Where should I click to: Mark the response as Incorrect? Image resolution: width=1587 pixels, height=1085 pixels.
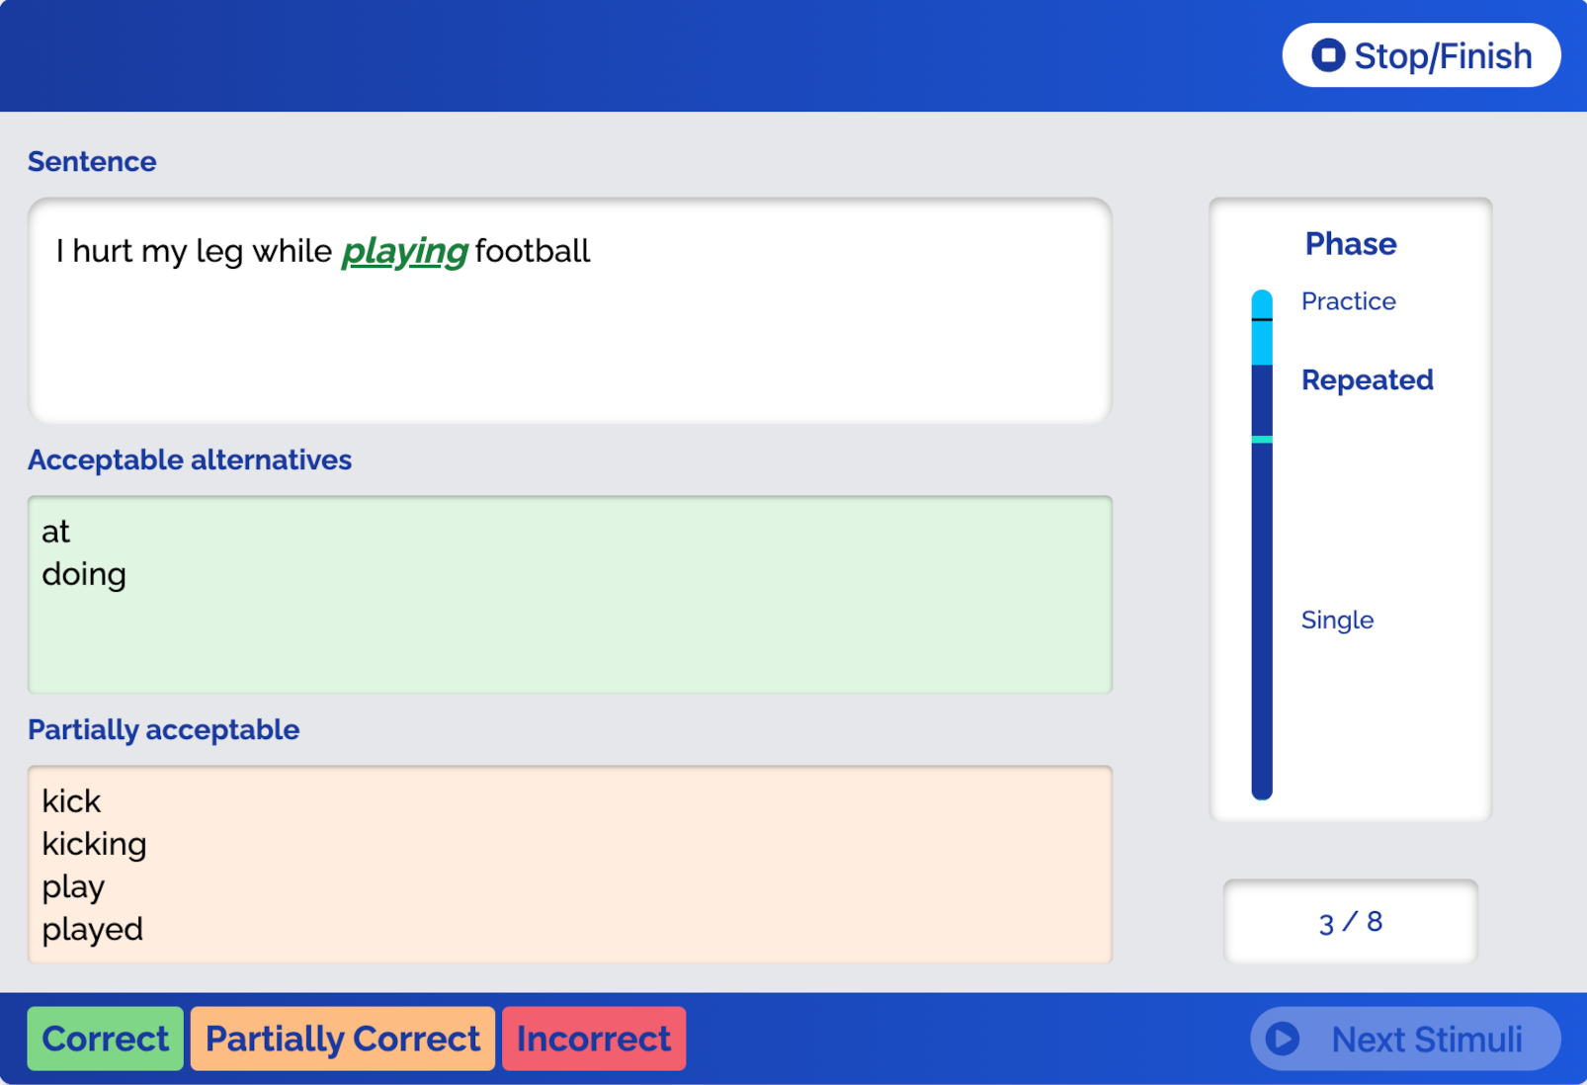(x=593, y=1039)
